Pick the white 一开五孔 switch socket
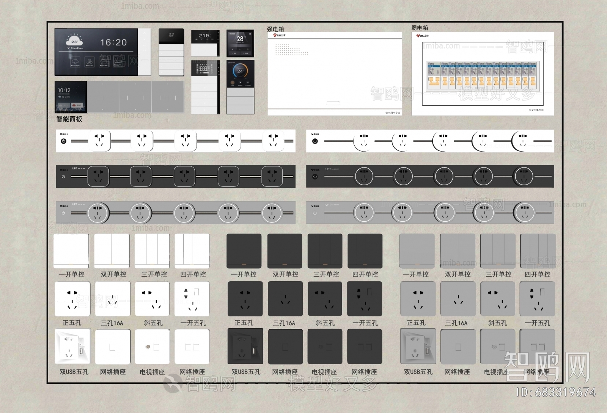This screenshot has height=413, width=607. [x=192, y=299]
